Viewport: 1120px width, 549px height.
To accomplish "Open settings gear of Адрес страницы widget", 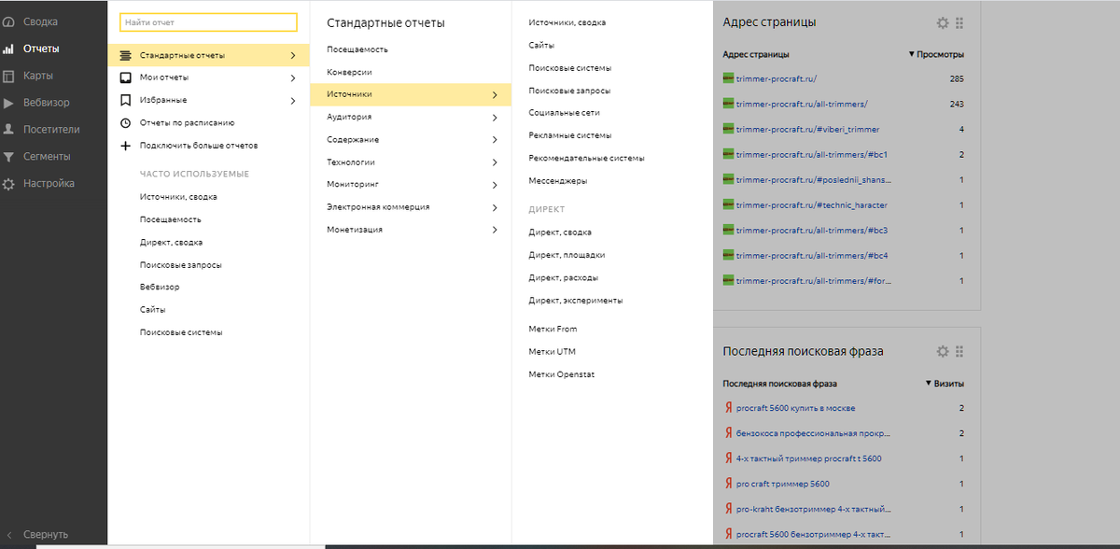I will (943, 22).
